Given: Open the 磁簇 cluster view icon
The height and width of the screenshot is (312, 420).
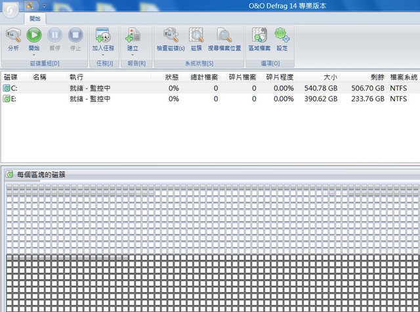Looking at the screenshot, I should click(x=196, y=35).
